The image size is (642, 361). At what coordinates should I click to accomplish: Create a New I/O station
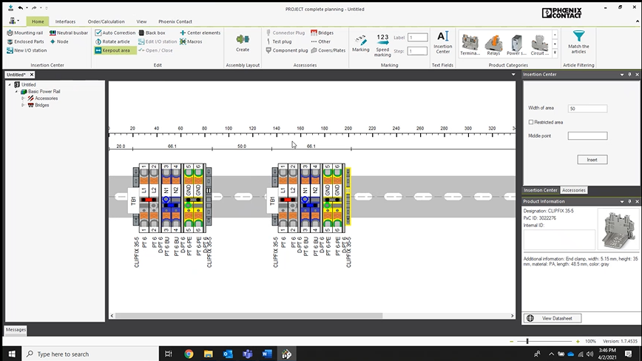[27, 50]
